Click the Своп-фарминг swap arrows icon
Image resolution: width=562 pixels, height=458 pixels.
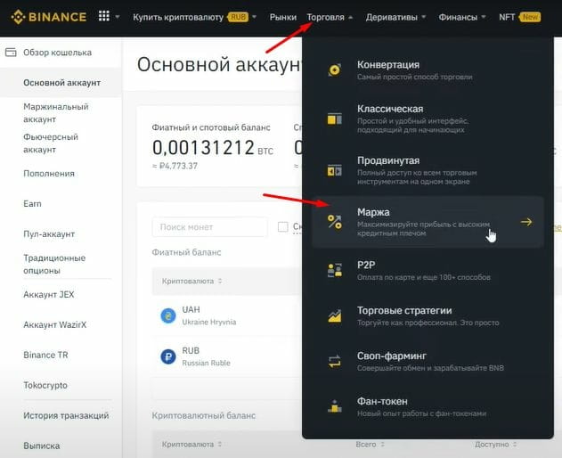point(334,361)
